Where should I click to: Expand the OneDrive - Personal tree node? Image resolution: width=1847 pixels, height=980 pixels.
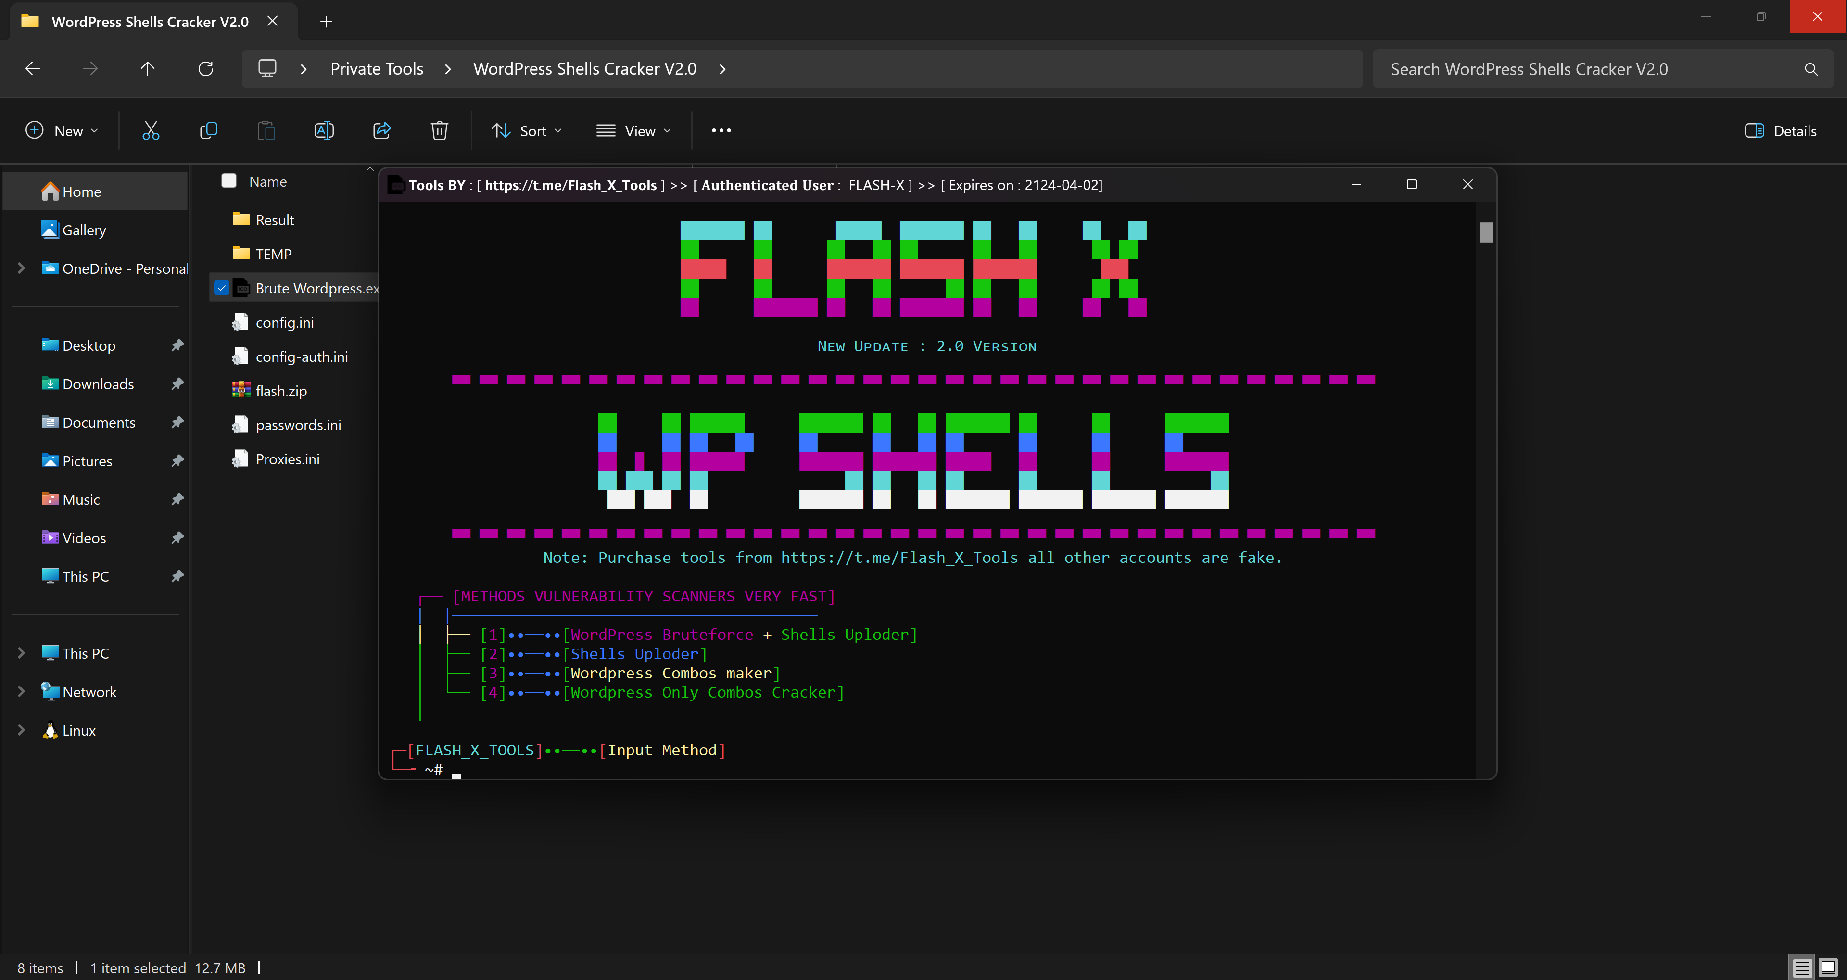(22, 268)
